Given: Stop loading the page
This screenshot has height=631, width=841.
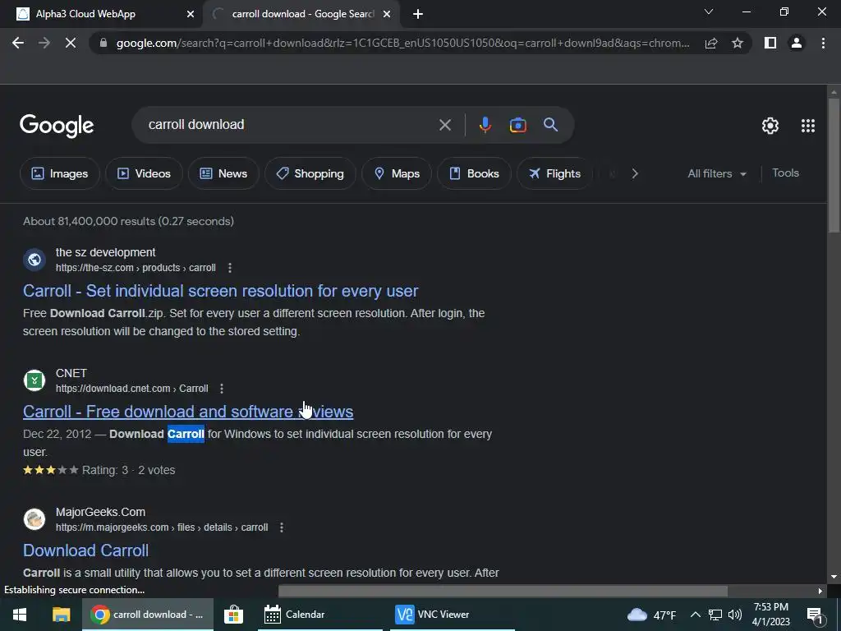Looking at the screenshot, I should 71,43.
